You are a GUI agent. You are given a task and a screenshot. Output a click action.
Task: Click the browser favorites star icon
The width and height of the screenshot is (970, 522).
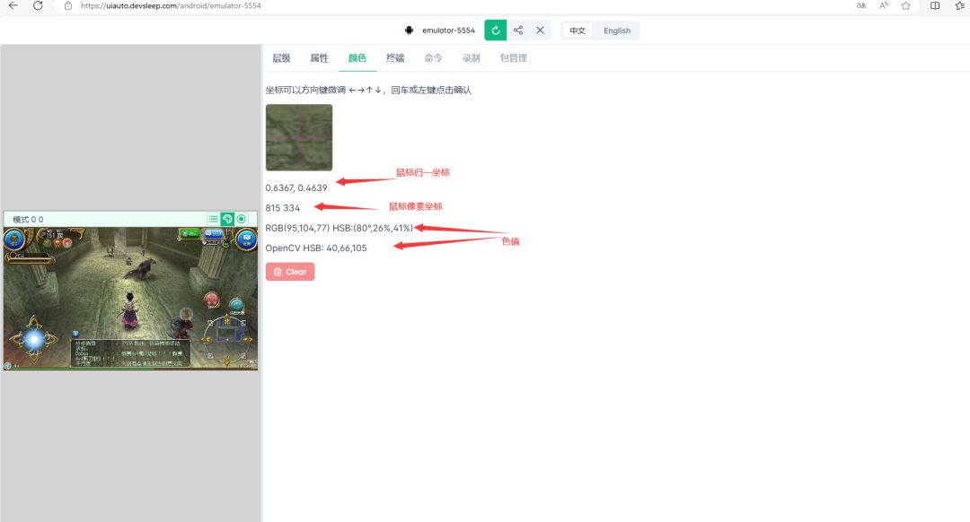click(905, 5)
